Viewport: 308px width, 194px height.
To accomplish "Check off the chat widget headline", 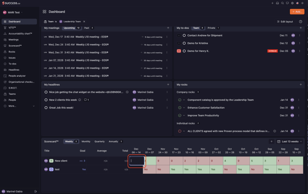I will [46, 92].
